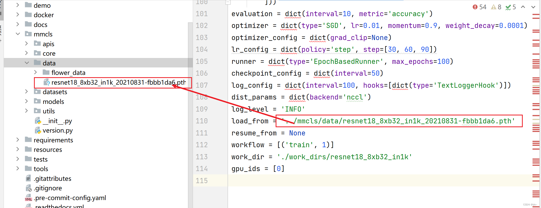Click the docker folder icon
Screen dimensions: 541x208
coord(28,14)
